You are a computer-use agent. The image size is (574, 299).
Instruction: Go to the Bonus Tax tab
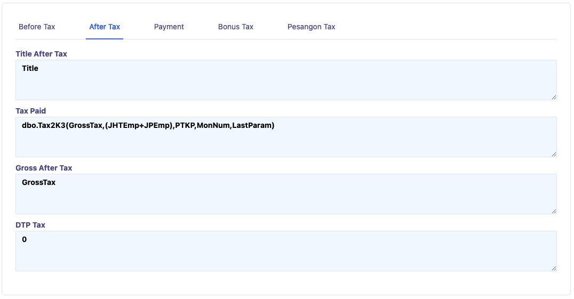coord(236,27)
